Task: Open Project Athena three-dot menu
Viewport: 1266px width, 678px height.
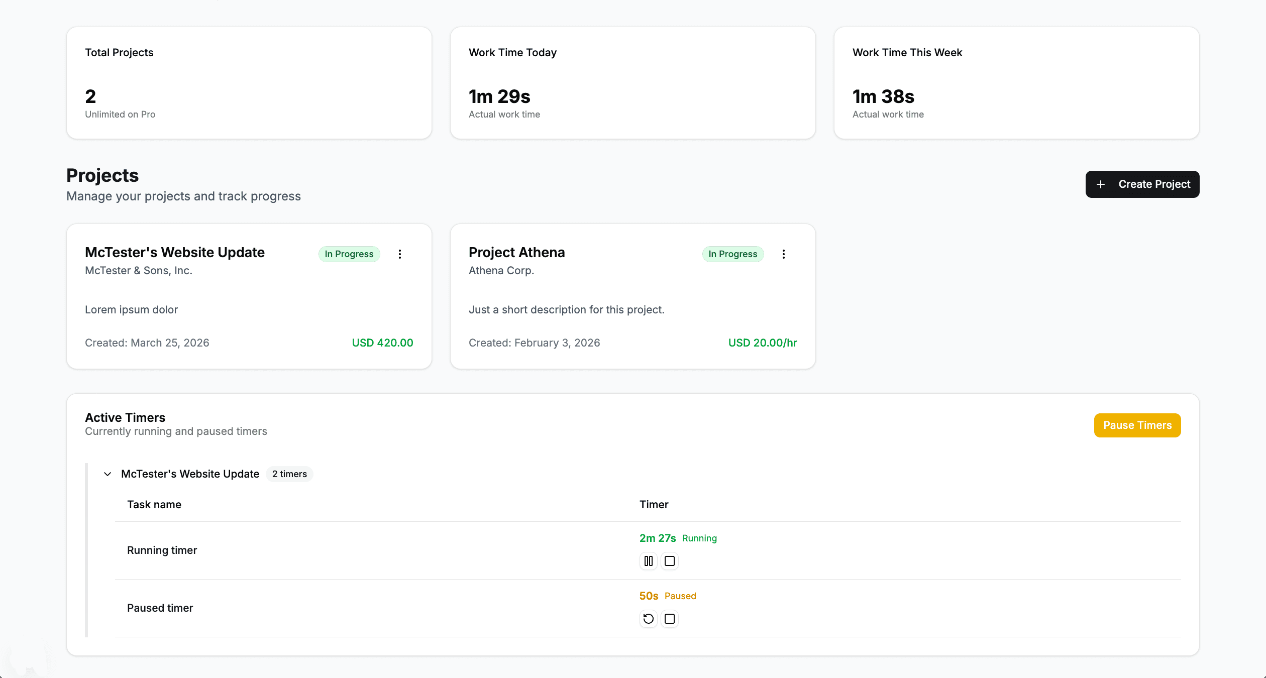Action: 784,254
